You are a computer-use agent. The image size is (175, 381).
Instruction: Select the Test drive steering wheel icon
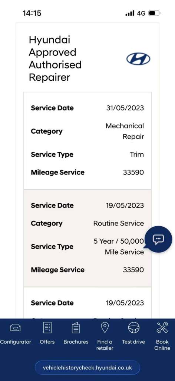pos(133,327)
